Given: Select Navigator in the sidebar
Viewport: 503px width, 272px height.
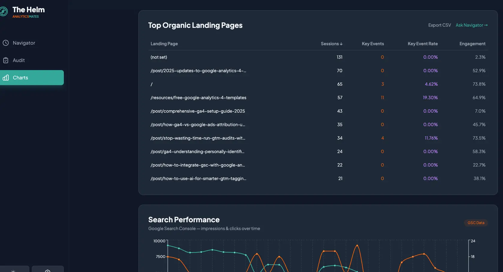Looking at the screenshot, I should 23,43.
